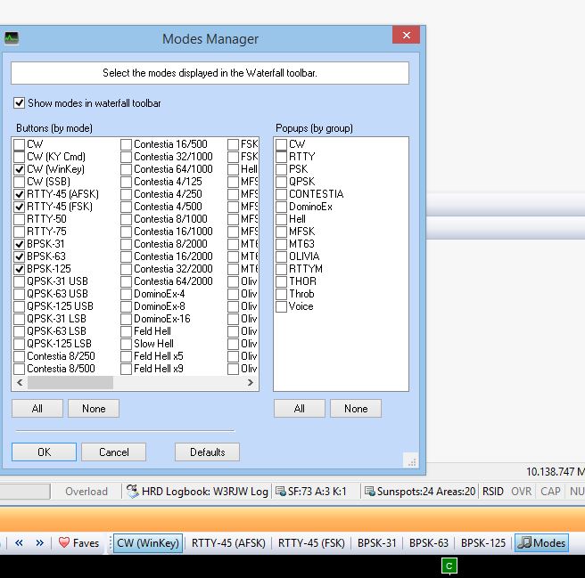
Task: Enable the CW (SSB) mode
Action: tap(19, 182)
